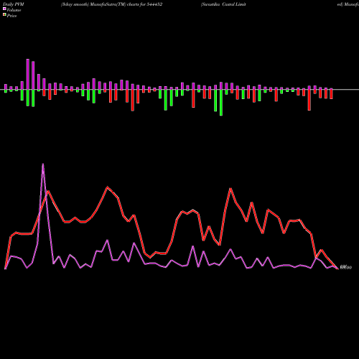Viewport: 359px width, 359px height.
Task: Click the tallest magenta volume bar
Action: click(28, 74)
